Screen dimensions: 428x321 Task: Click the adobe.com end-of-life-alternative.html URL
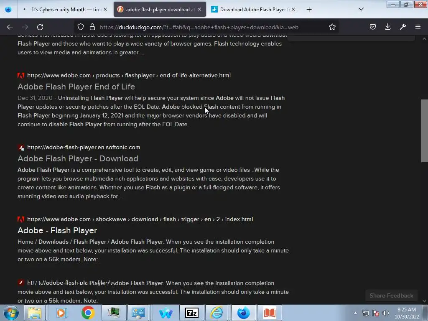(129, 75)
